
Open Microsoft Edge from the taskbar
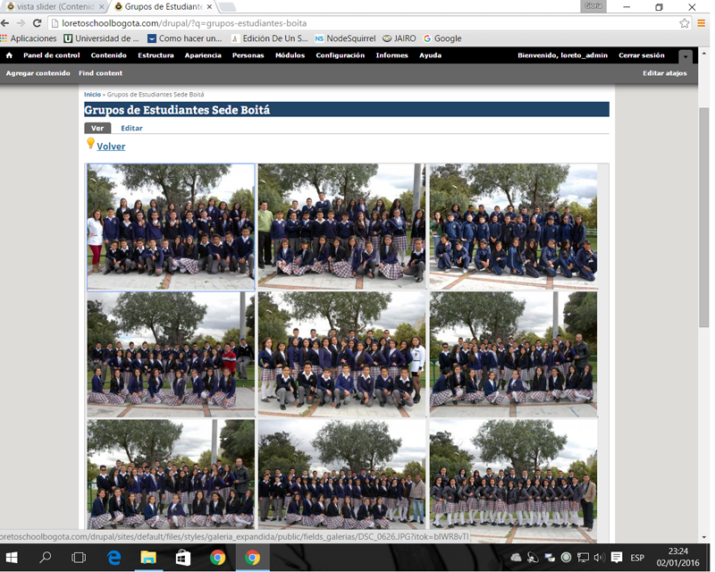(x=114, y=558)
